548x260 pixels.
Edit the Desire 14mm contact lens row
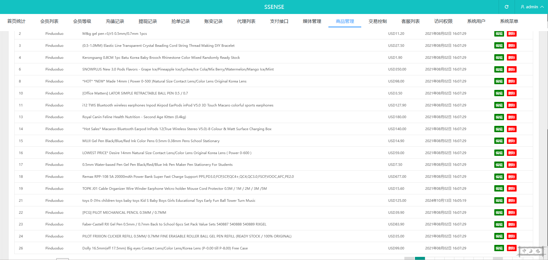pos(499,153)
